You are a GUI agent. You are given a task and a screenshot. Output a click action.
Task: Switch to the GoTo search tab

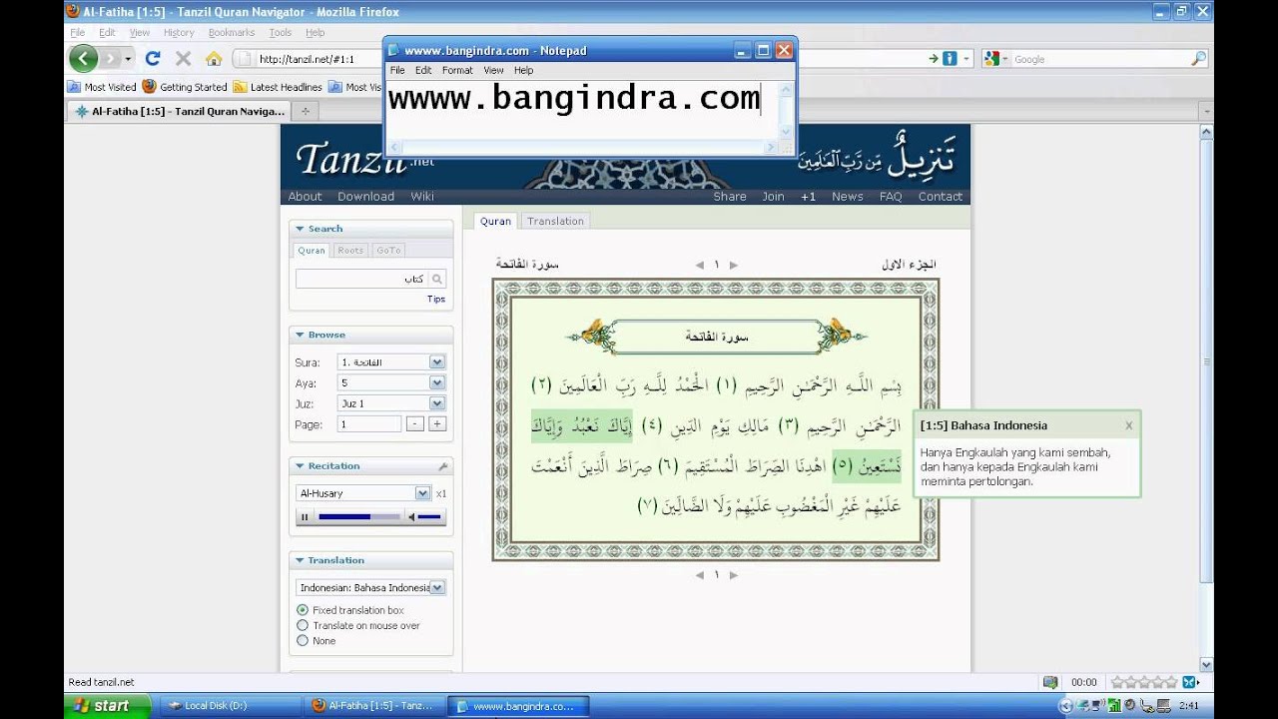[x=389, y=251]
